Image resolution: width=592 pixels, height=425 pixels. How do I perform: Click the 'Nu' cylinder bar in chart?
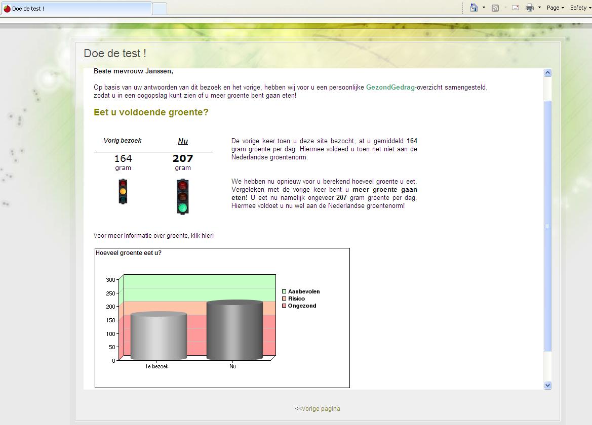(234, 331)
